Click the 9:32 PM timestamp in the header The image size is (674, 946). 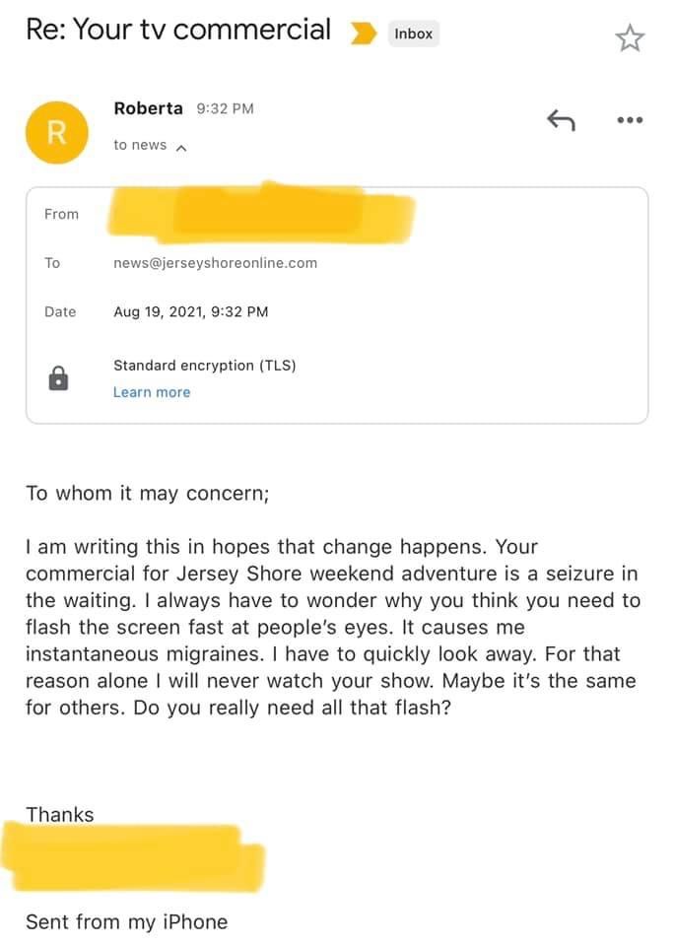coord(225,108)
